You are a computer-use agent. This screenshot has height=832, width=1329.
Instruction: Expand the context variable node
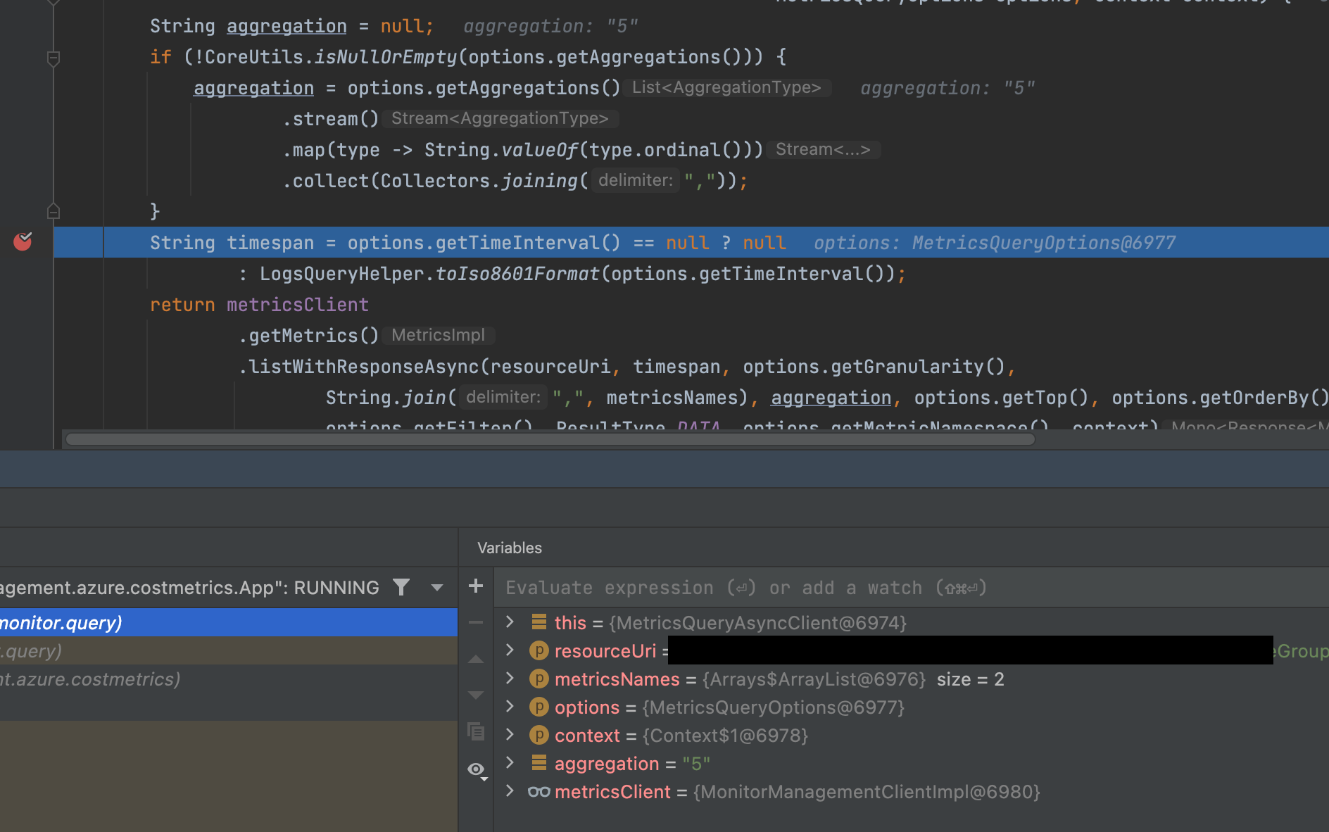tap(510, 734)
